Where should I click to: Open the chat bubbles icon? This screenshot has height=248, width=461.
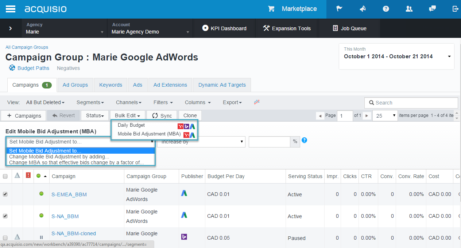pos(433,9)
